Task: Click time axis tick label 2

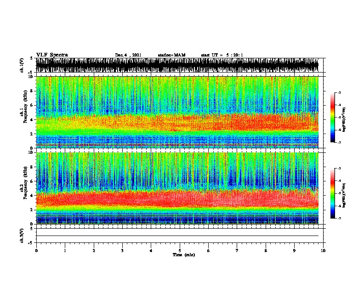Action: [x=94, y=251]
